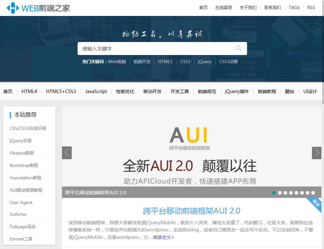Select 前端教程 category tab
Image resolution: width=324 pixels, height=249 pixels.
pyautogui.click(x=267, y=91)
